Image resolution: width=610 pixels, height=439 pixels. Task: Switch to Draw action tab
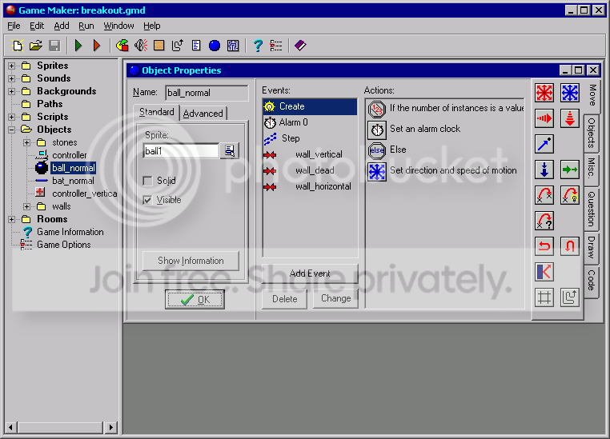click(x=591, y=247)
